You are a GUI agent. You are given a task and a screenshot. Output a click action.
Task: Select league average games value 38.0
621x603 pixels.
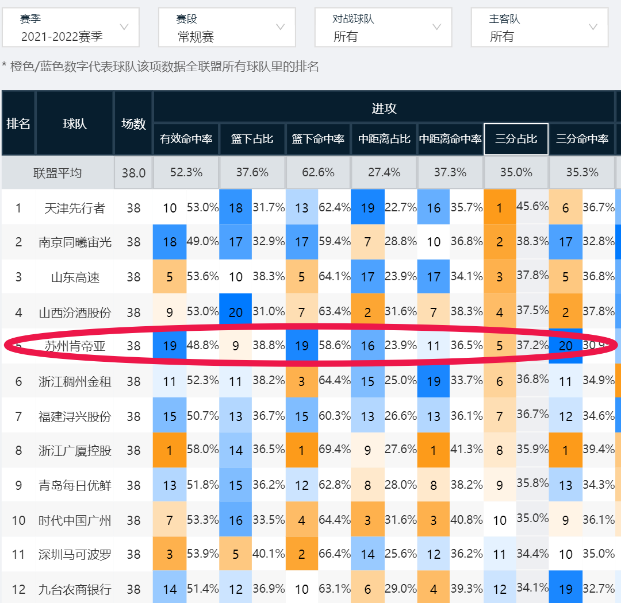pyautogui.click(x=133, y=172)
